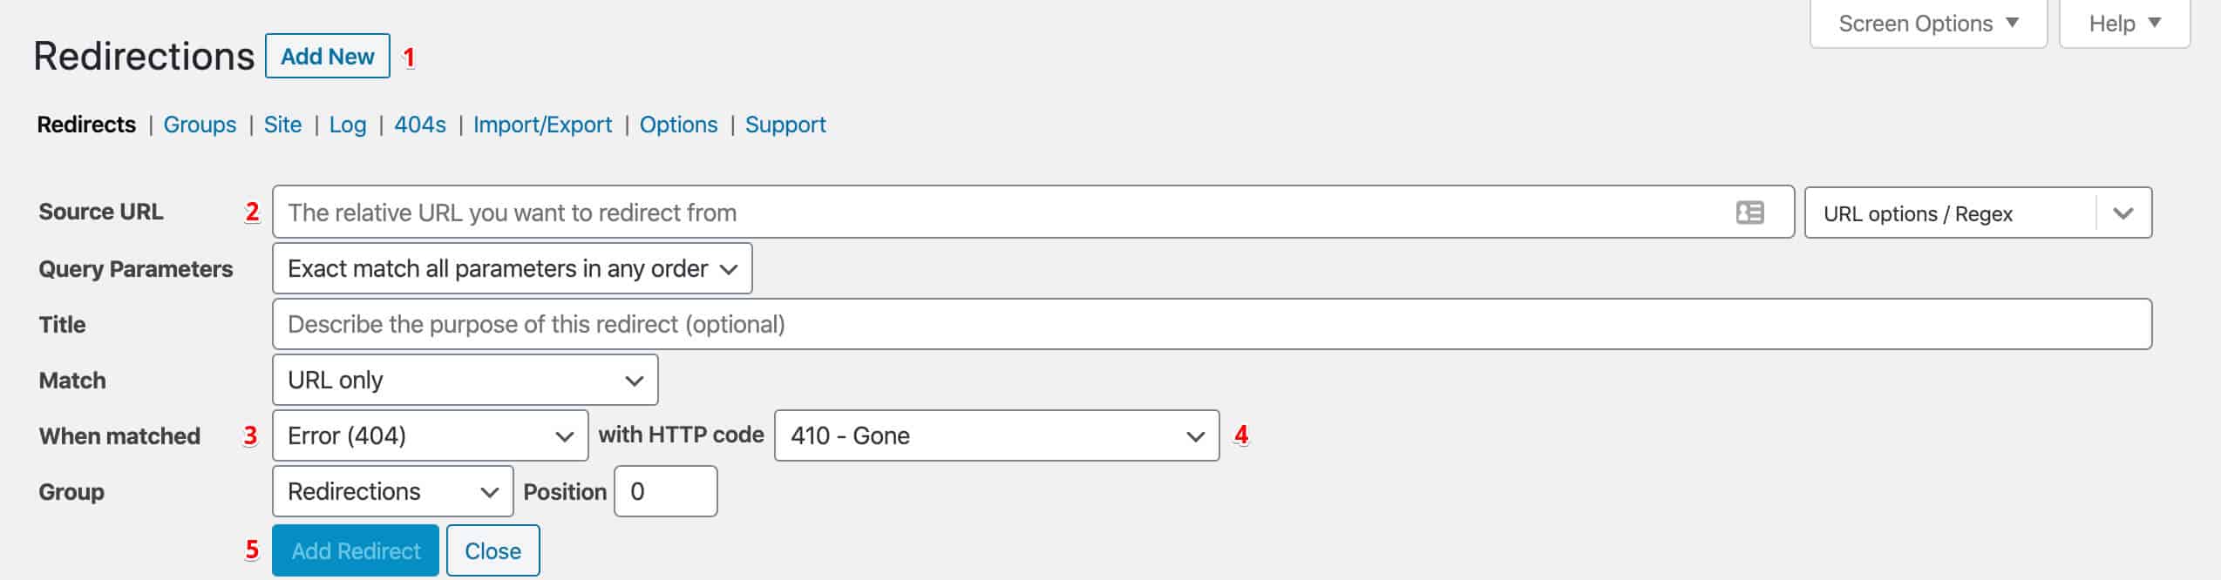Open the 410 - Gone HTTP code dropdown
The width and height of the screenshot is (2221, 580).
[x=995, y=436]
